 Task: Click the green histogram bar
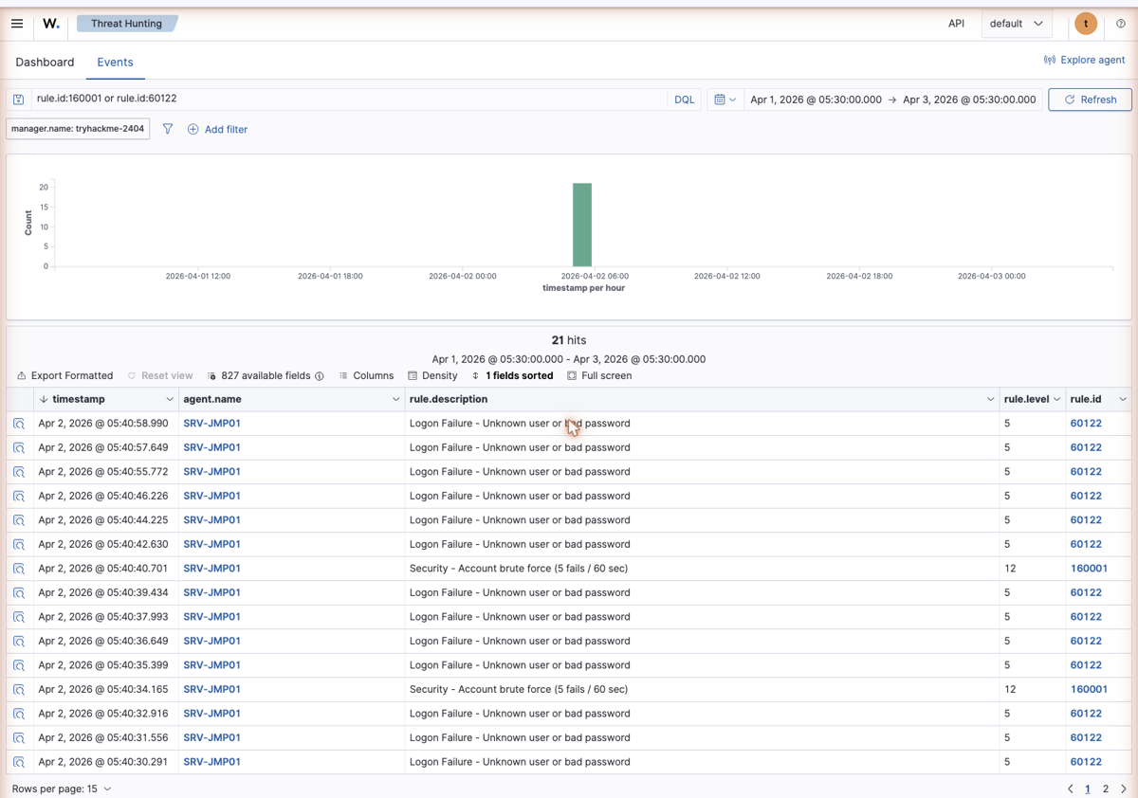pyautogui.click(x=582, y=225)
